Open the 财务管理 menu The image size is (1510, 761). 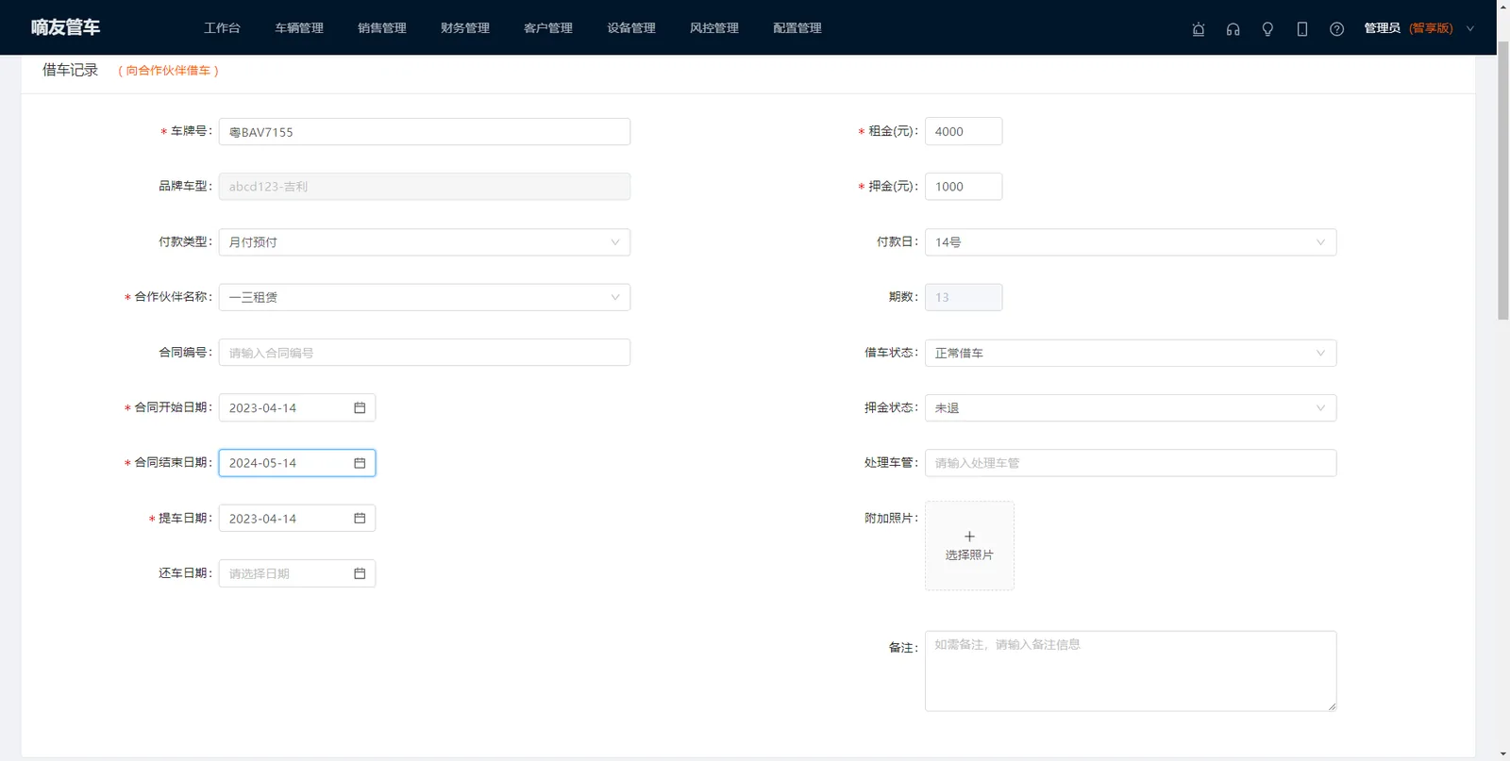(465, 28)
